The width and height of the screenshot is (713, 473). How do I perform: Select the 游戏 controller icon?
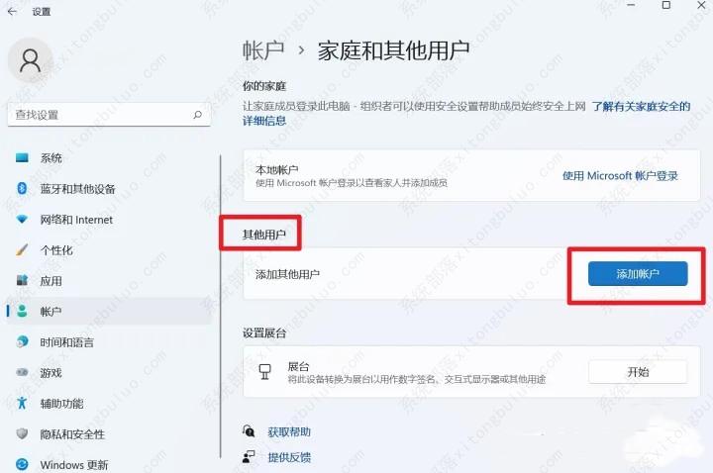(22, 373)
